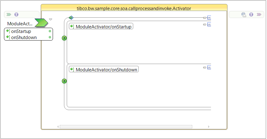This screenshot has width=267, height=139.
Task: Click the process title tibco.bw.sample.core.soa.callprocessandinvoke.Activator
Action: (x=134, y=9)
